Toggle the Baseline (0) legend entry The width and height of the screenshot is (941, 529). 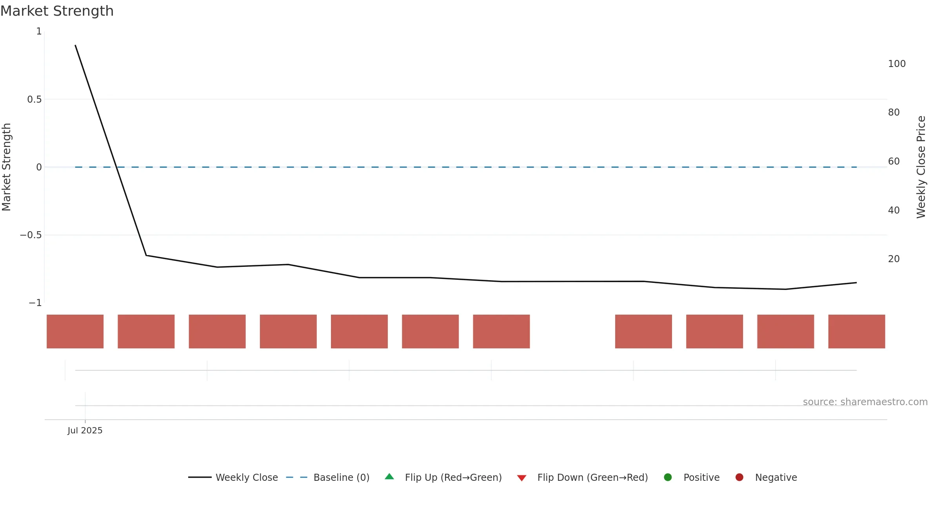tap(328, 477)
